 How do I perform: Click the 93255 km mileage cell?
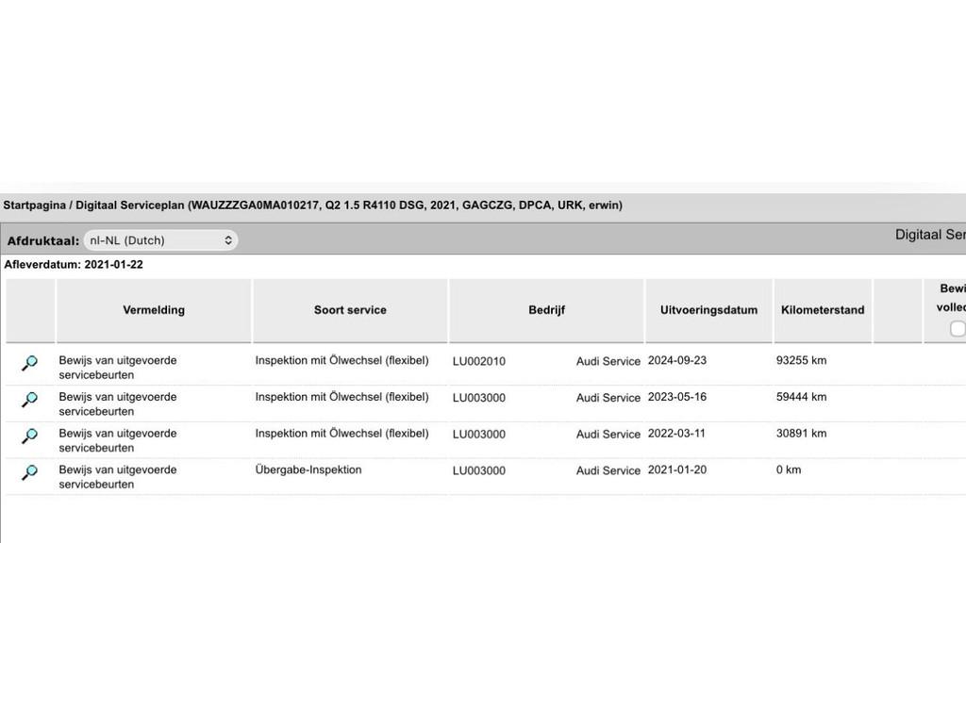point(801,361)
